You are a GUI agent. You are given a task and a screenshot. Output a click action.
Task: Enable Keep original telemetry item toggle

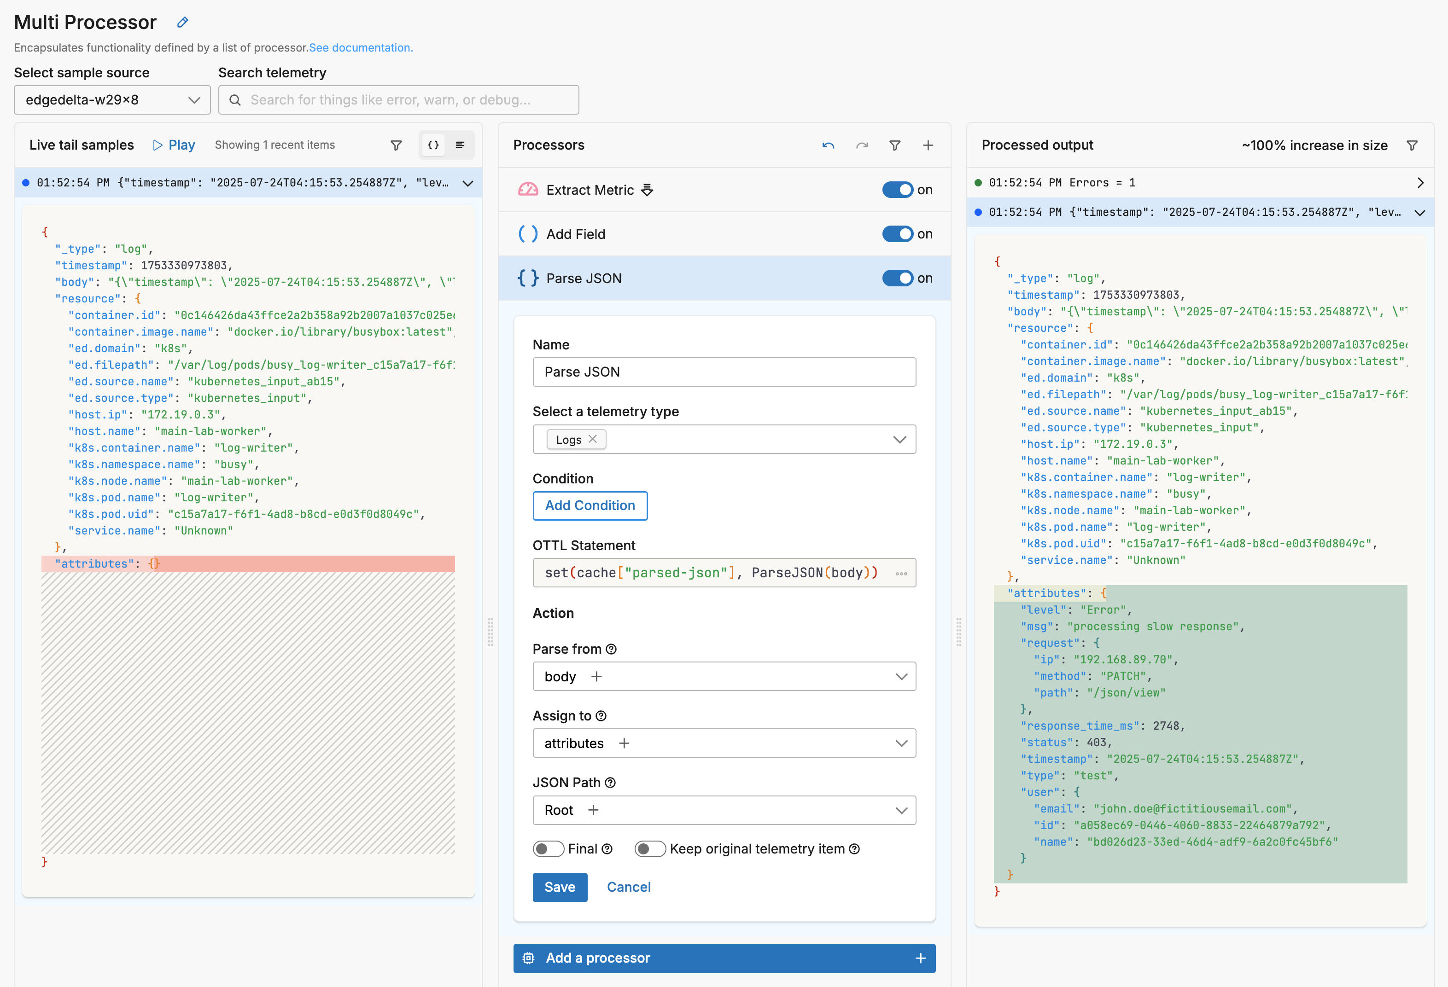point(650,849)
